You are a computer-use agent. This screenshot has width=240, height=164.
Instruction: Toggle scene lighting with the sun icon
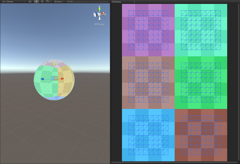click(36, 2)
